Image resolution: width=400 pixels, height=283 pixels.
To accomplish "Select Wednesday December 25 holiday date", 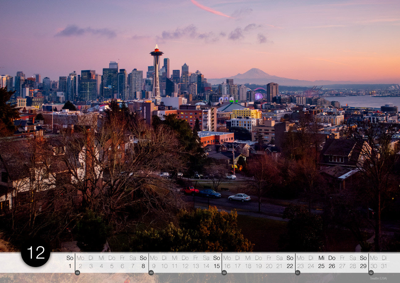I will click(321, 266).
